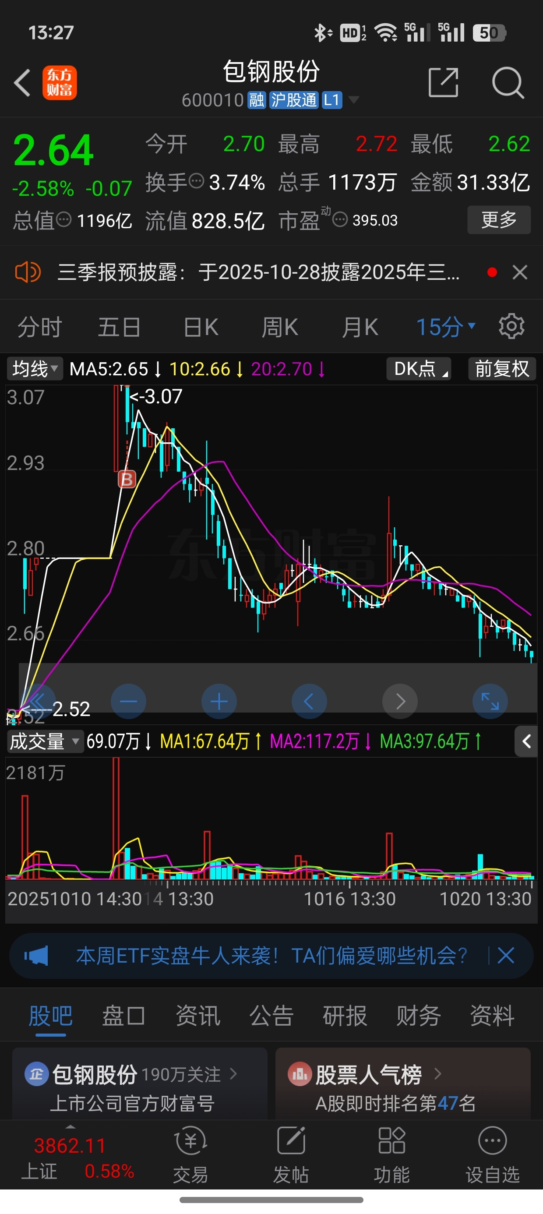The image size is (543, 1214).
Task: Tap the megaphone ETF banner icon
Action: pyautogui.click(x=37, y=956)
